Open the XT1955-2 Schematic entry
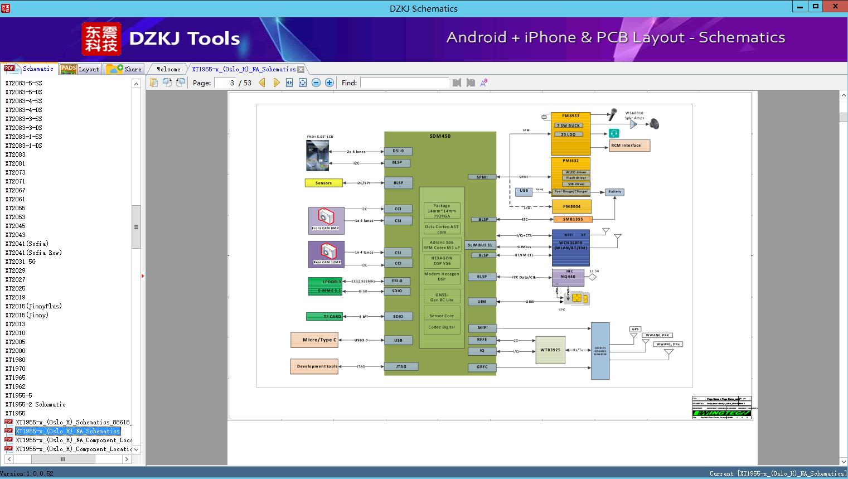848x479 pixels. [x=35, y=404]
